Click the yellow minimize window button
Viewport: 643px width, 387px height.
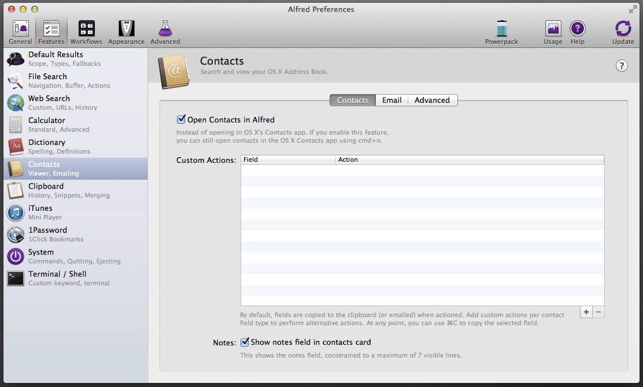click(x=23, y=9)
